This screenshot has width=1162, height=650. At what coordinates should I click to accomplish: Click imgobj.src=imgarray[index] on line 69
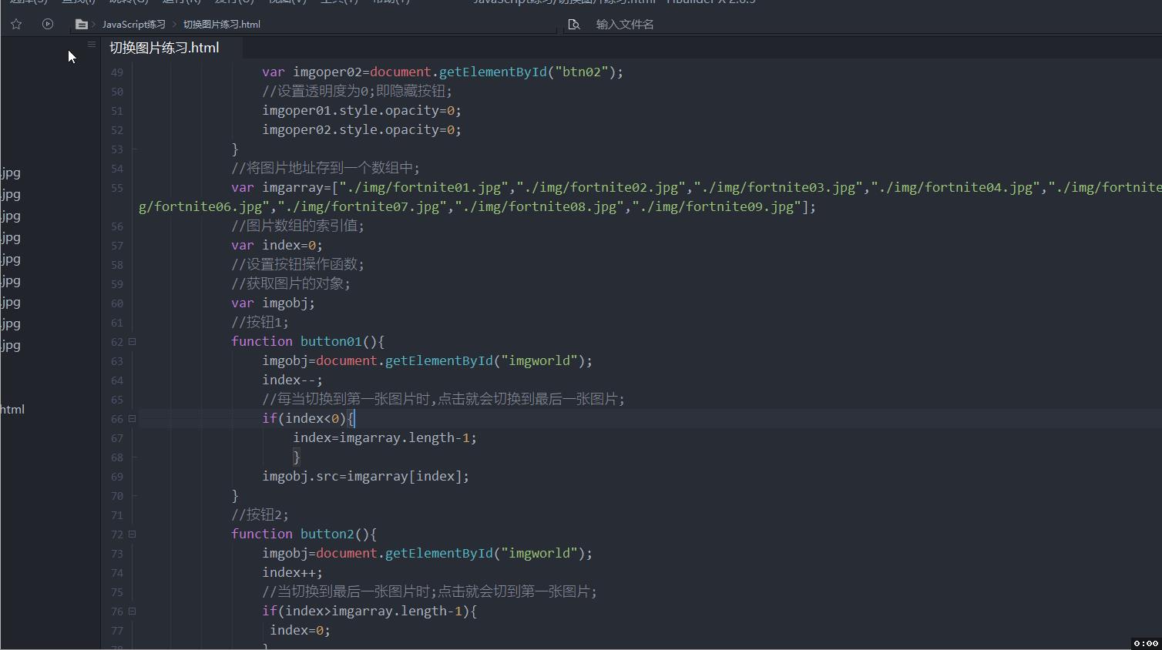[x=365, y=476]
